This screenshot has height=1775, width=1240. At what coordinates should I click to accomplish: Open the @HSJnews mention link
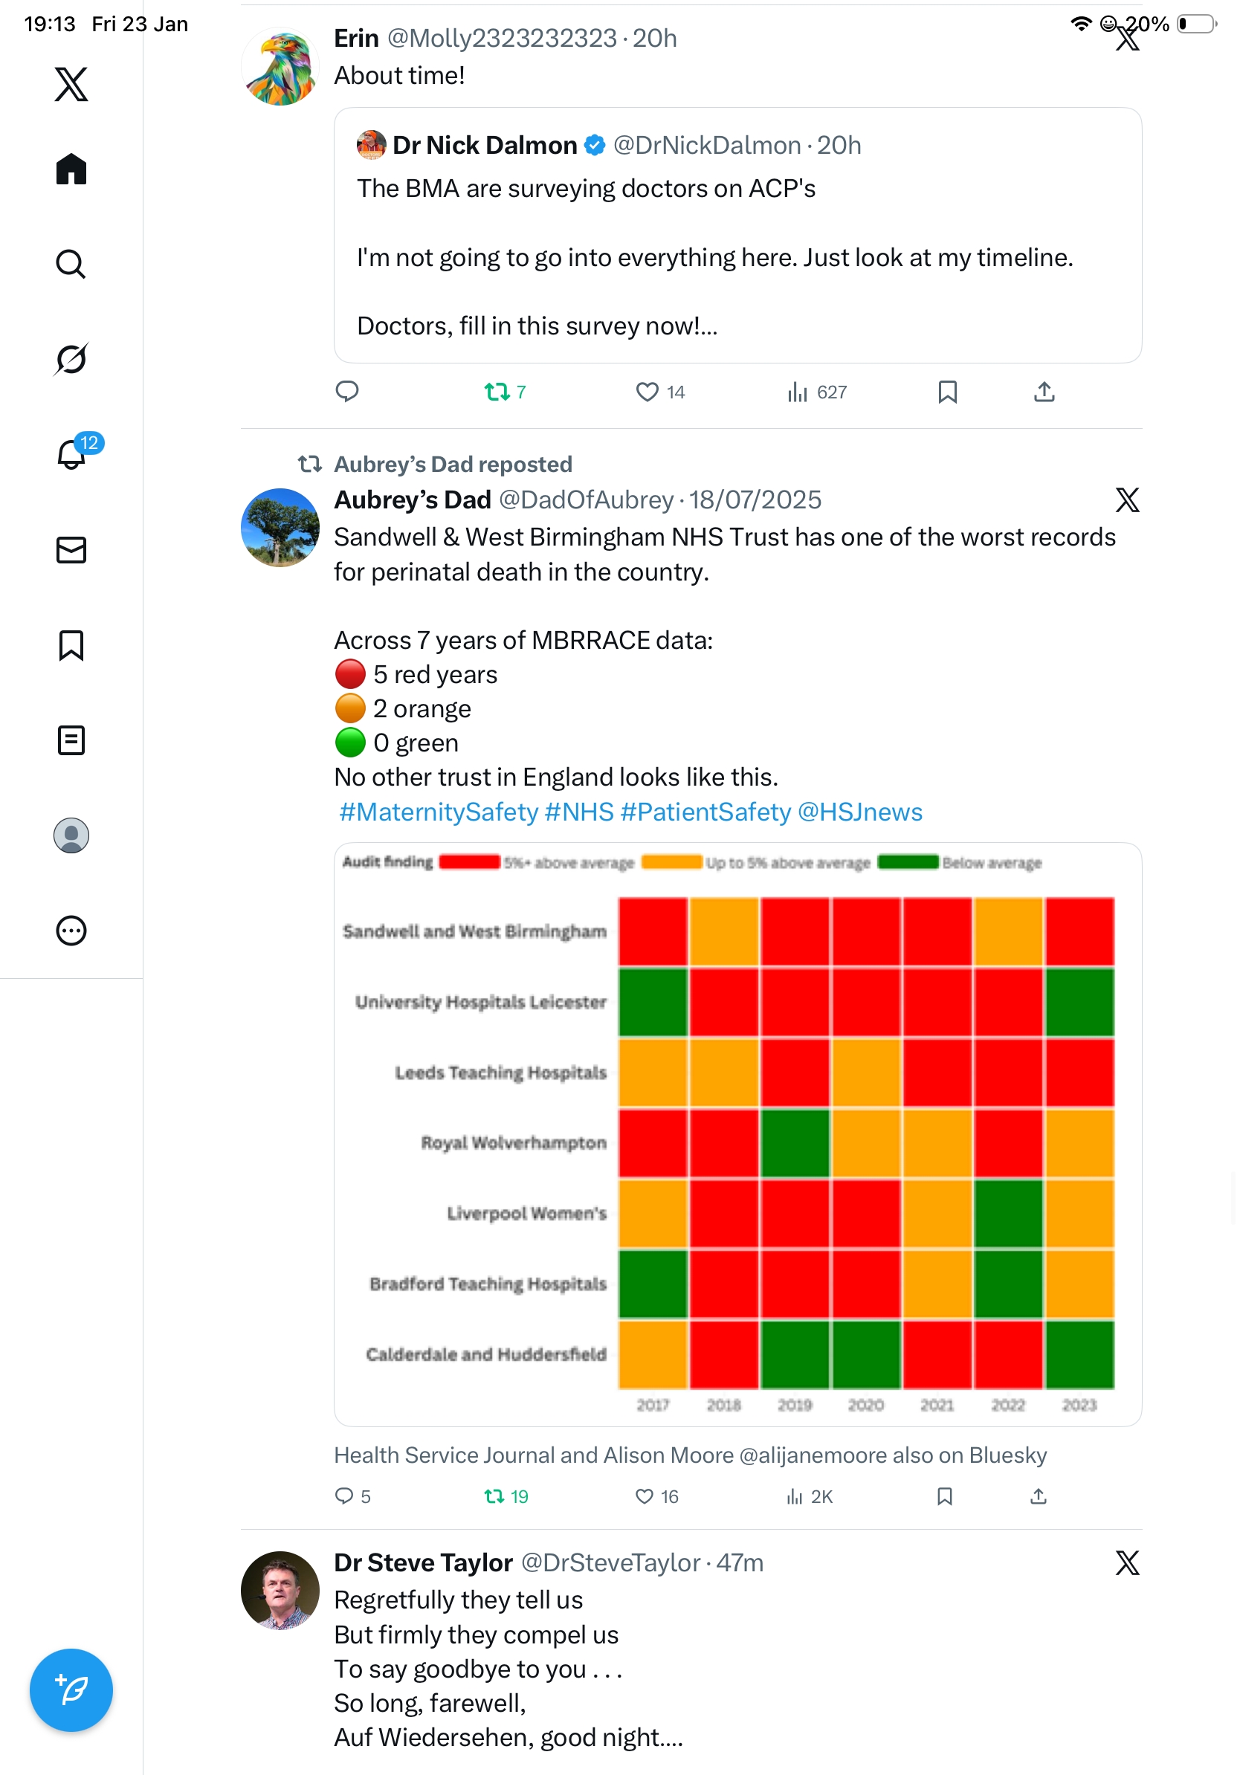coord(859,812)
